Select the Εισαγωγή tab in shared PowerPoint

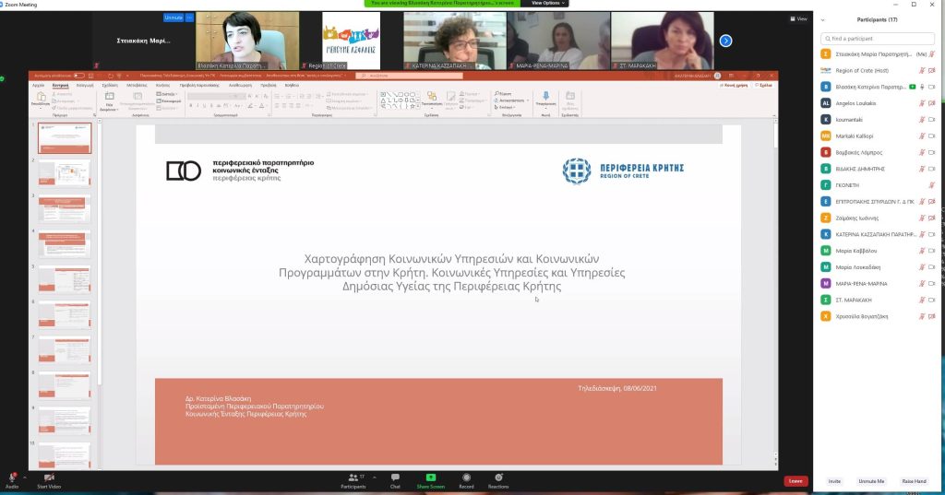pyautogui.click(x=85, y=86)
